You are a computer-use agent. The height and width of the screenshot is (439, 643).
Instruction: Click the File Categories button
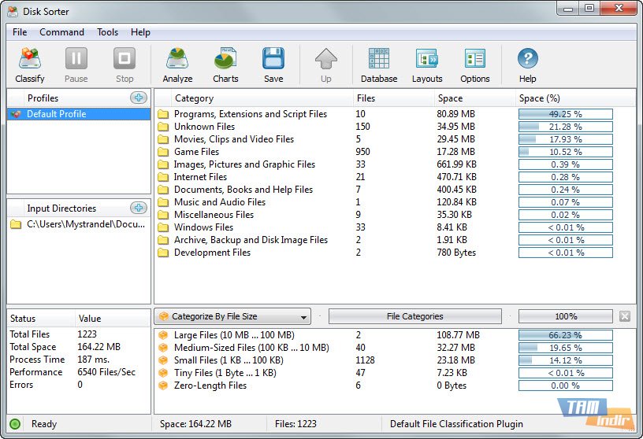[415, 316]
